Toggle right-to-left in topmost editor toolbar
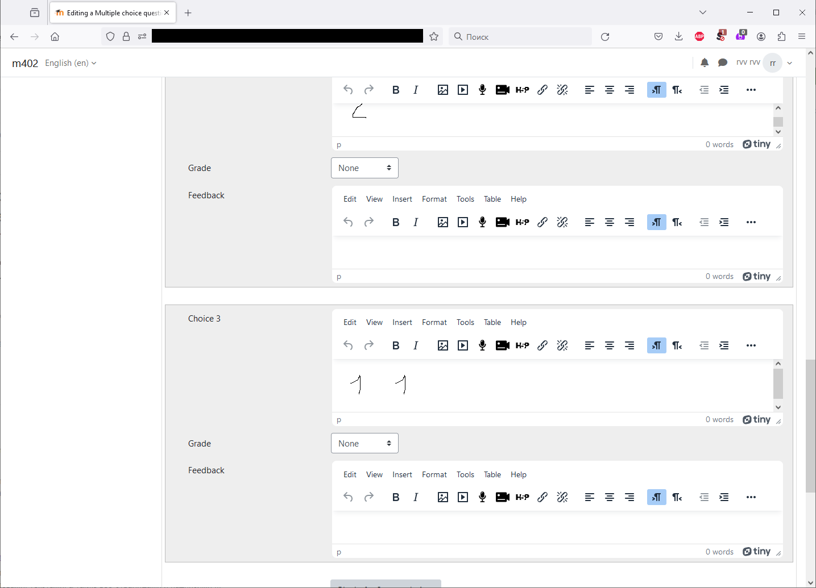 point(677,90)
